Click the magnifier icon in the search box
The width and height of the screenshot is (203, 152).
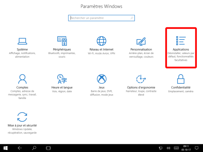132,18
